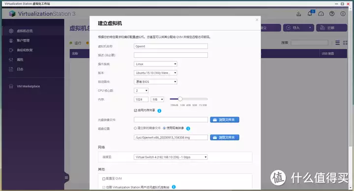
Task: Click the VM name field containing Opwrt
Action: (171, 46)
